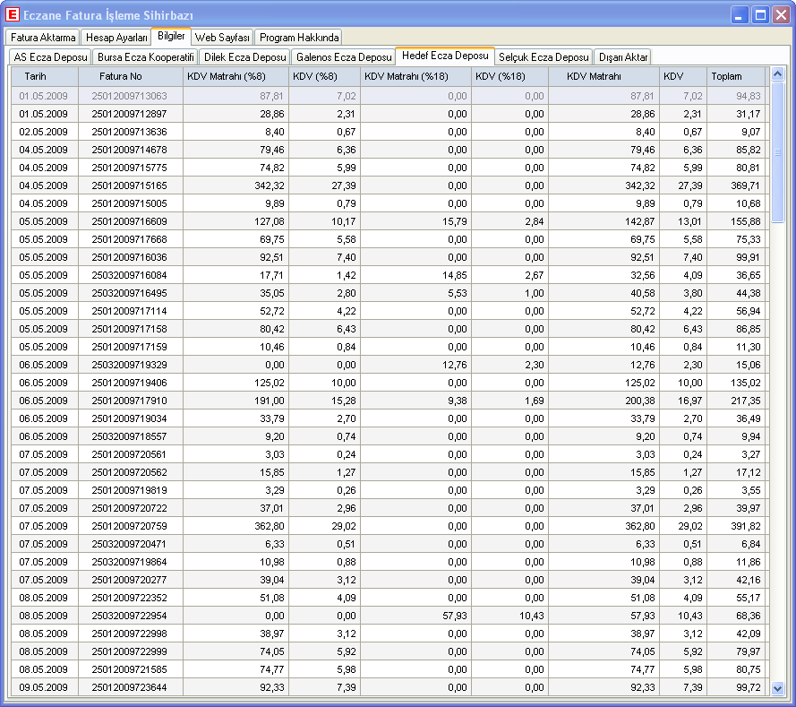796x707 pixels.
Task: Open the Fatura Aktarma tab
Action: point(43,38)
